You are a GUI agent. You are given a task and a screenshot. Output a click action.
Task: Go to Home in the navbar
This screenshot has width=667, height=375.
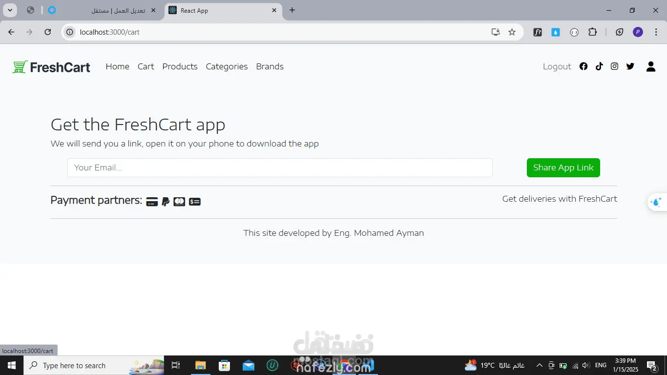(x=118, y=66)
